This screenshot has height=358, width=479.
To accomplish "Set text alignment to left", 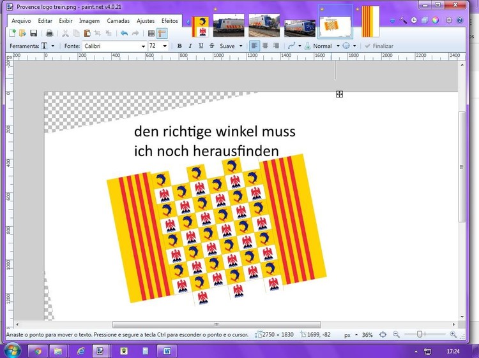I will pyautogui.click(x=254, y=46).
